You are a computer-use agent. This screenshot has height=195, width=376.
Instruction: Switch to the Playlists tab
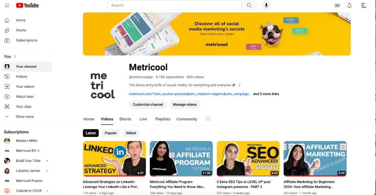point(163,119)
